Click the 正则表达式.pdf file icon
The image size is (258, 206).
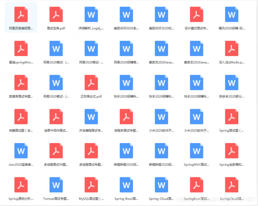point(91,82)
